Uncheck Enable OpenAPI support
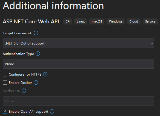Image resolution: width=160 pixels, height=116 pixels. coord(5,111)
